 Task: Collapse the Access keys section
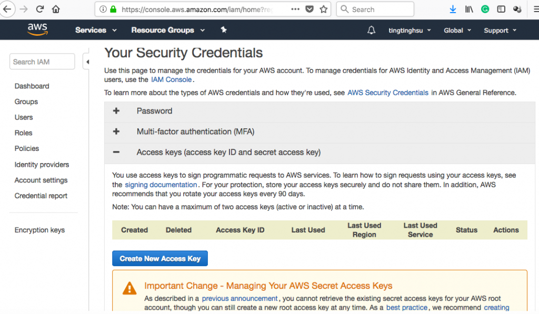click(x=116, y=153)
